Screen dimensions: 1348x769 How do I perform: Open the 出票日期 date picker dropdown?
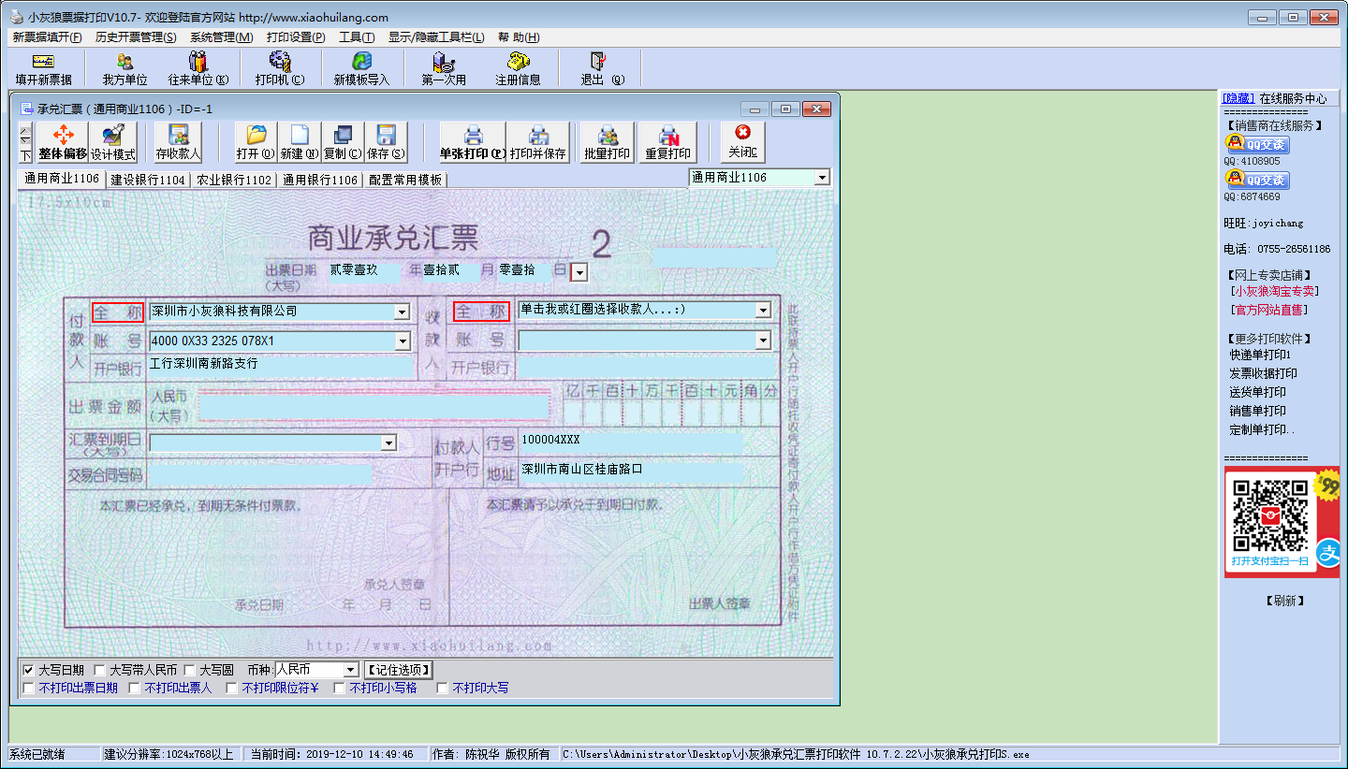point(579,271)
